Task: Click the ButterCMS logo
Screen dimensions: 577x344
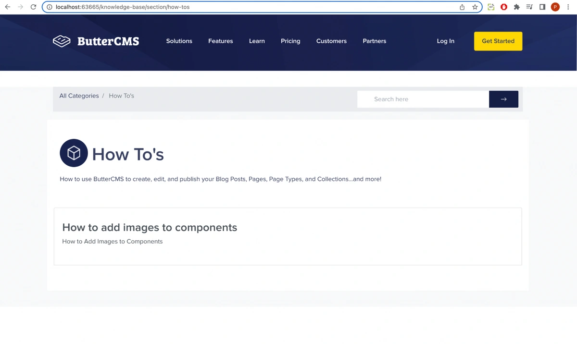Action: (96, 41)
